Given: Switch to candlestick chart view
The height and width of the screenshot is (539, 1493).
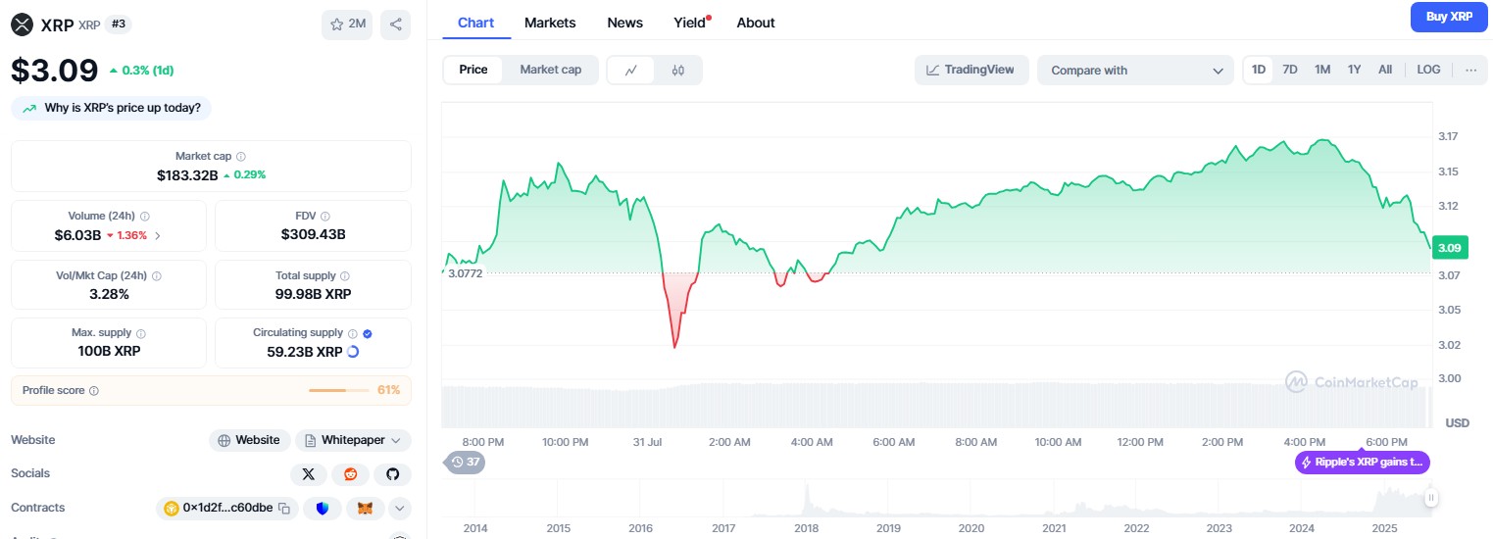Looking at the screenshot, I should click(x=677, y=70).
